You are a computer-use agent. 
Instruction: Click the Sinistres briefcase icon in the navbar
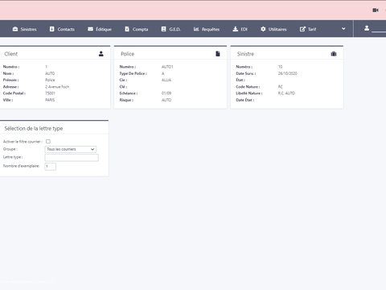[x=15, y=29]
